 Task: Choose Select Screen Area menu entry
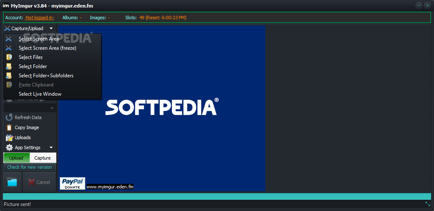coord(52,39)
